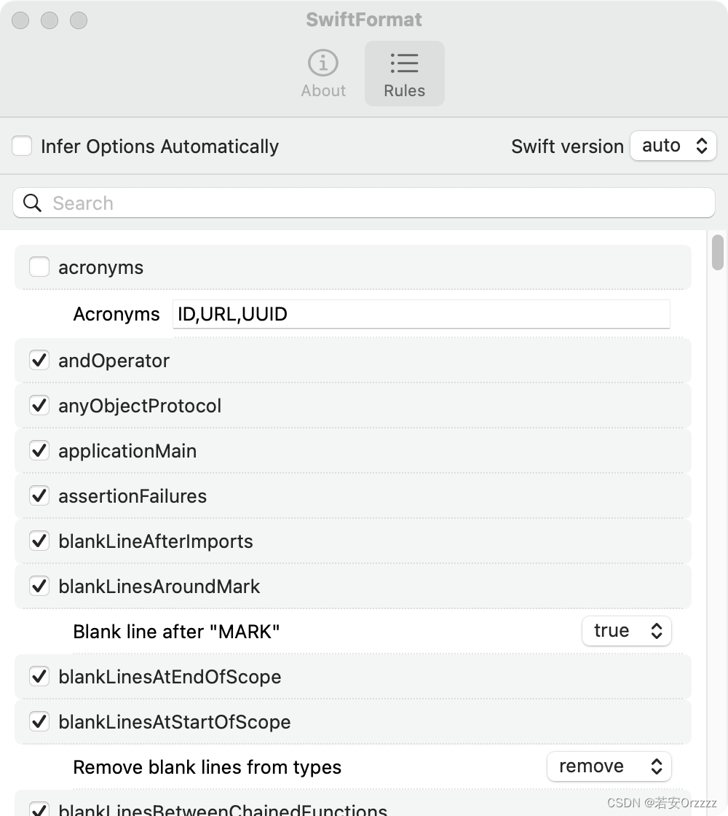Disable the andOperator rule
Image resolution: width=728 pixels, height=816 pixels.
[39, 360]
